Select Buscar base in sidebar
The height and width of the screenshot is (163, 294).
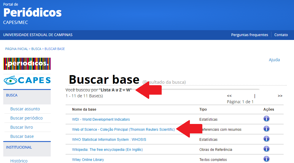point(22,136)
